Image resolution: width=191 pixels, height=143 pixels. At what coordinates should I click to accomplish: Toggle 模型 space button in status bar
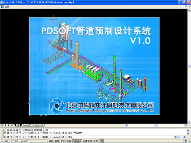point(102,141)
